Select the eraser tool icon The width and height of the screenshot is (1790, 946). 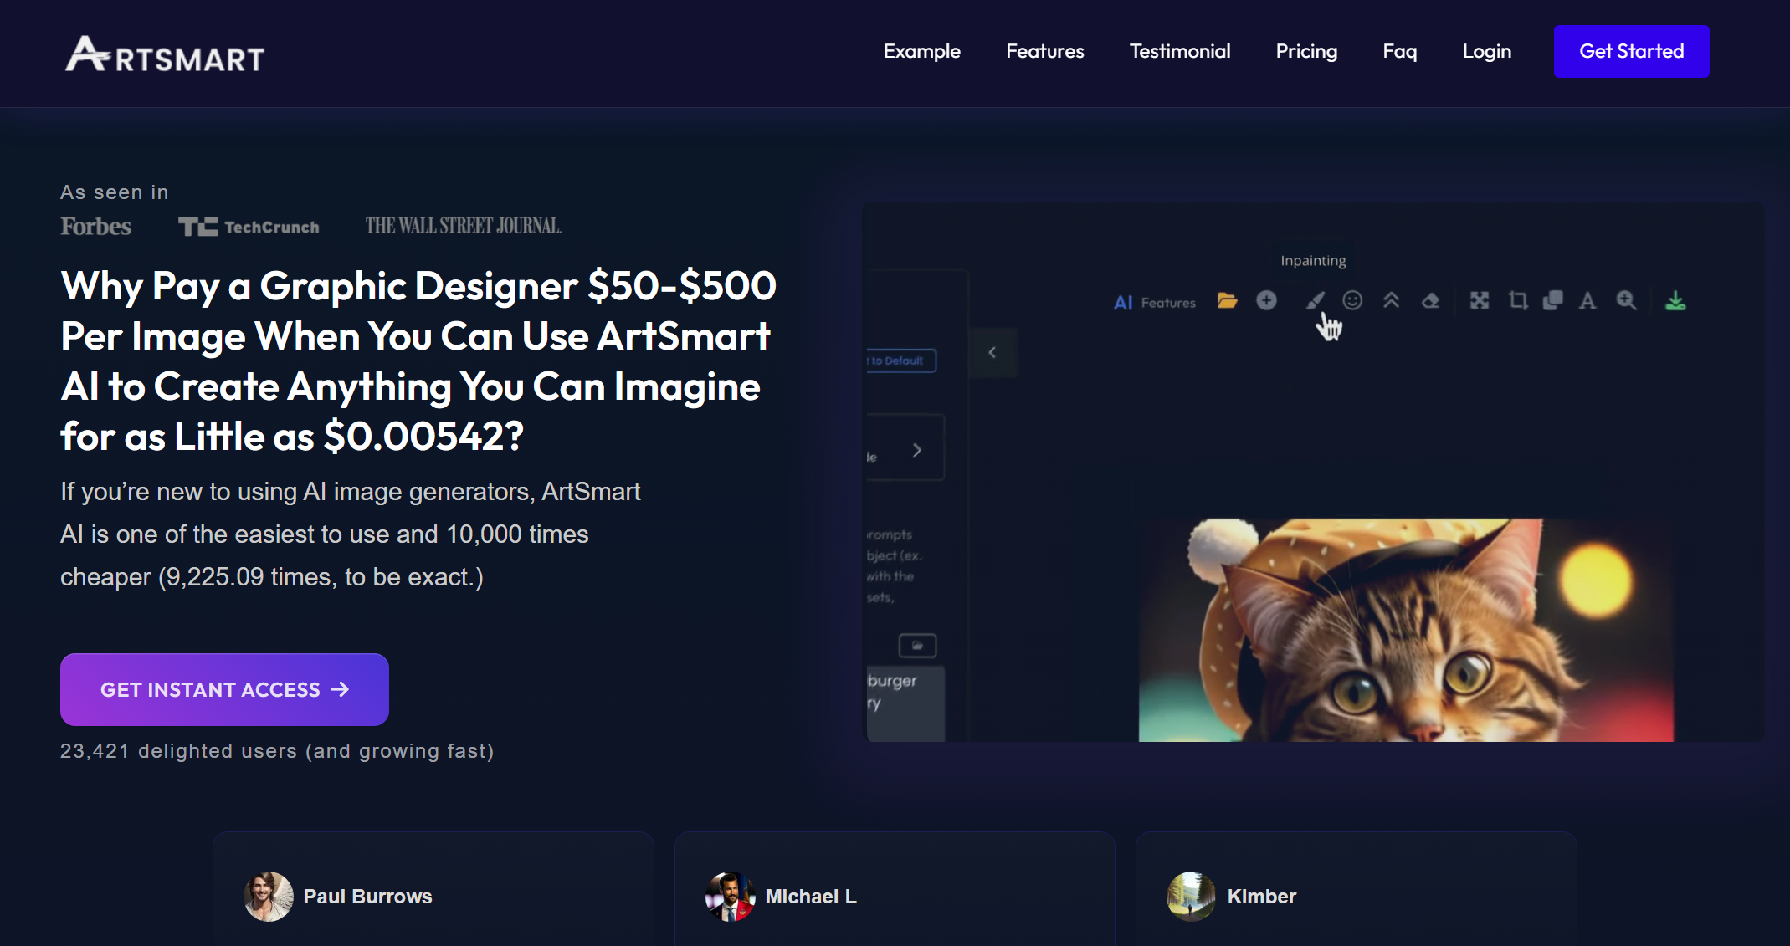[1431, 300]
